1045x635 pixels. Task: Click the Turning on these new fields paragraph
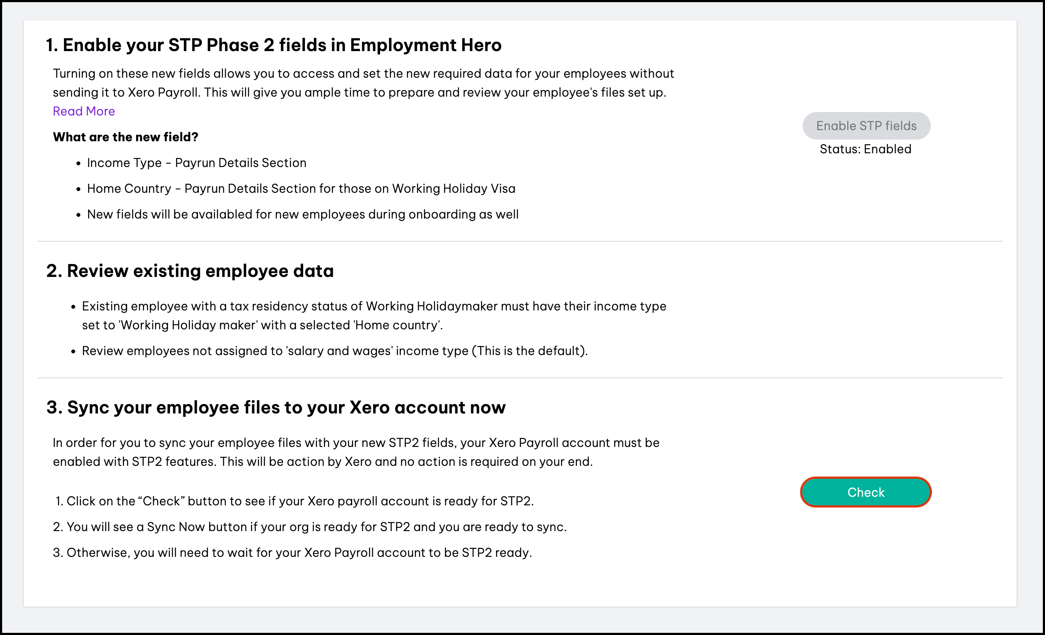(x=363, y=73)
